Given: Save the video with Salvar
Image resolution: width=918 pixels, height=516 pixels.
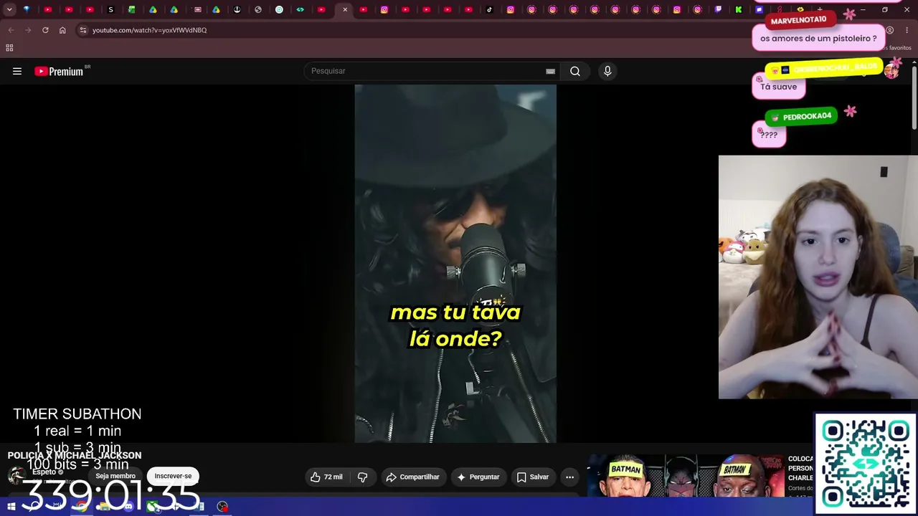Looking at the screenshot, I should (533, 477).
